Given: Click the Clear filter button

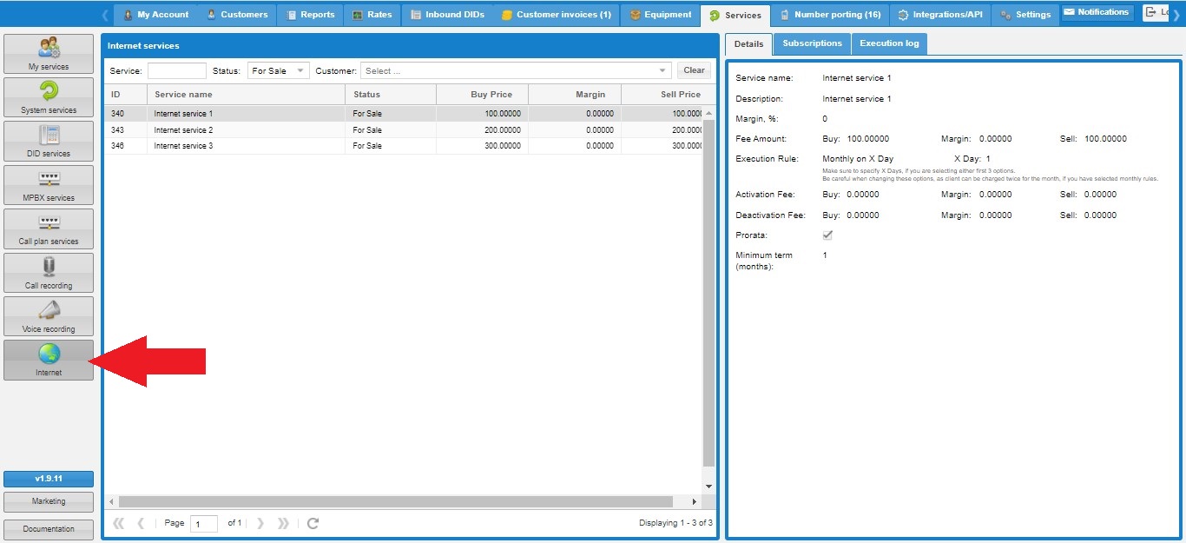Looking at the screenshot, I should coord(694,71).
